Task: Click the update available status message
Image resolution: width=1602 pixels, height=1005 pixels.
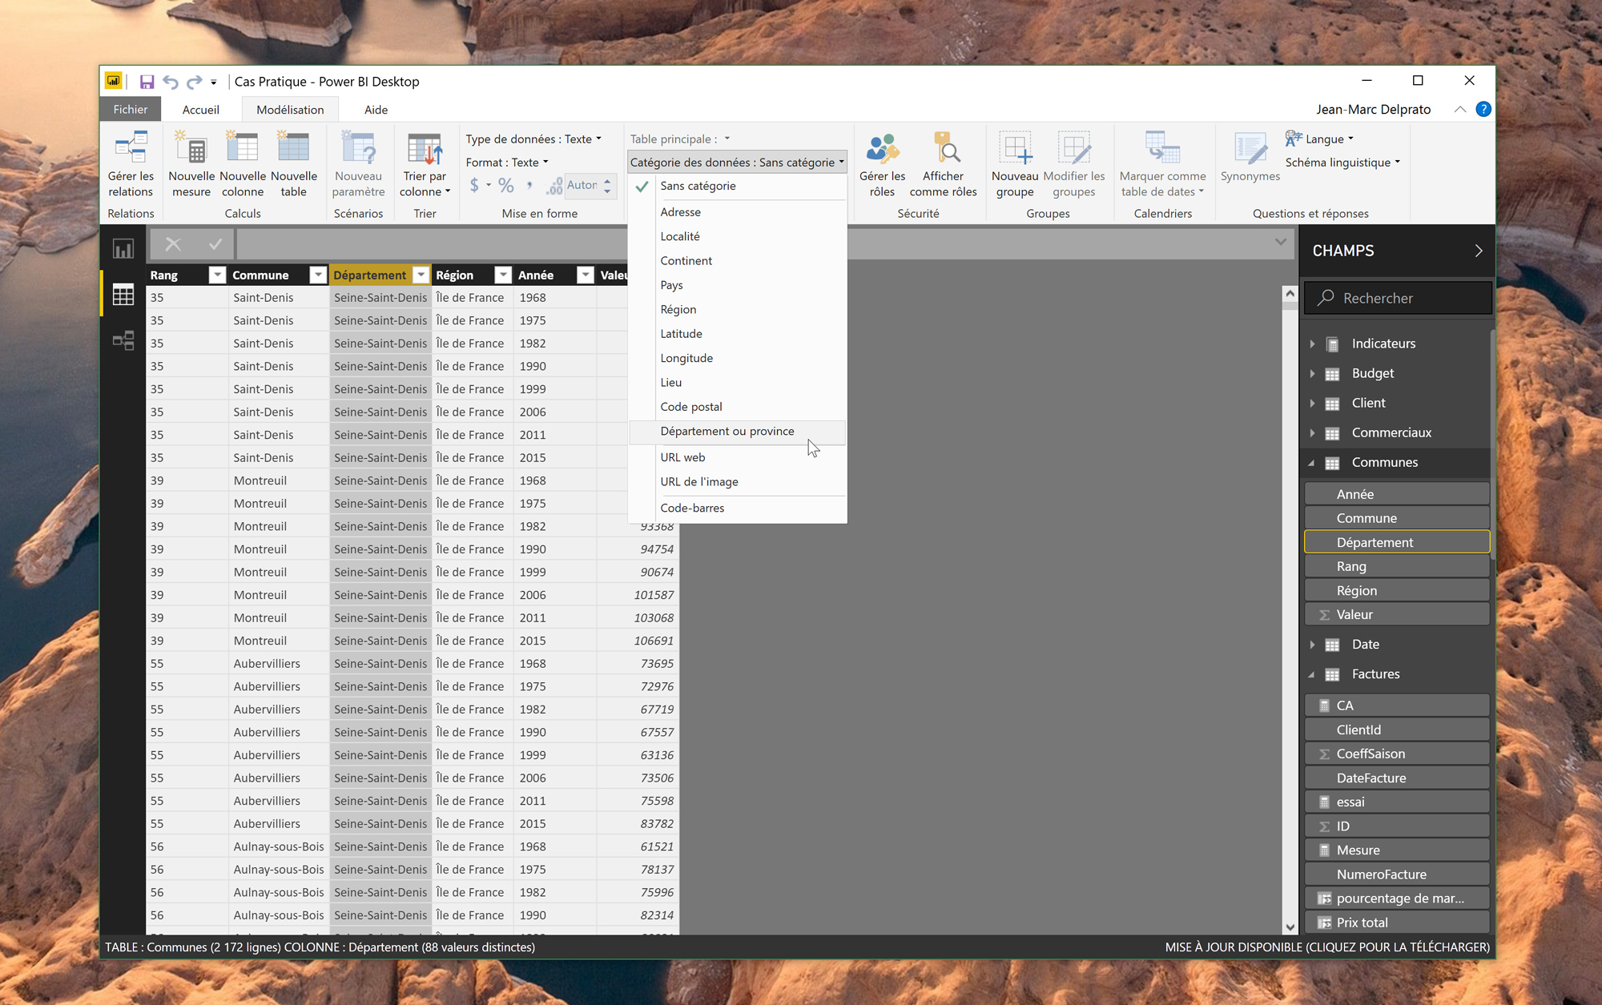Action: point(1327,947)
